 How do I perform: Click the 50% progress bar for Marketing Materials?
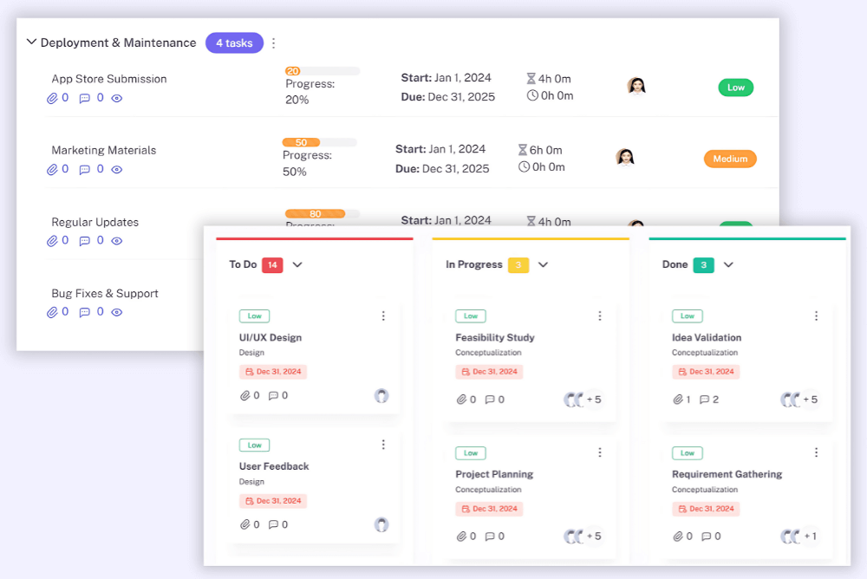(x=319, y=142)
